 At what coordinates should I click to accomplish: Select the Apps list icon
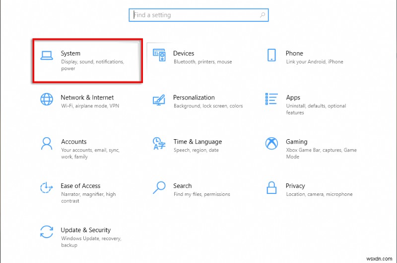pos(271,99)
